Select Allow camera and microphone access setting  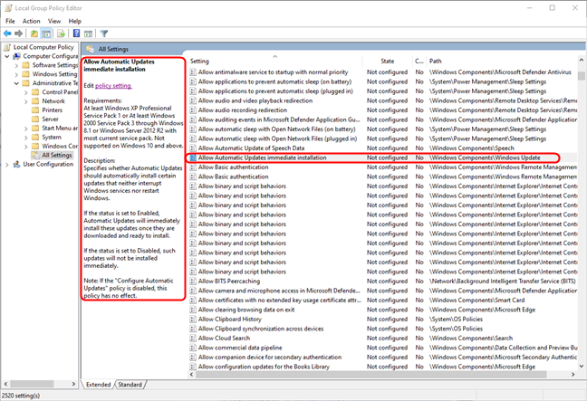click(279, 291)
